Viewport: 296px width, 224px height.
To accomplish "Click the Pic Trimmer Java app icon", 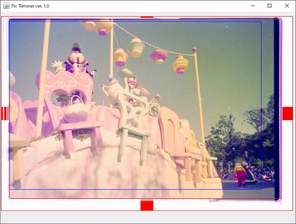I will pyautogui.click(x=6, y=6).
